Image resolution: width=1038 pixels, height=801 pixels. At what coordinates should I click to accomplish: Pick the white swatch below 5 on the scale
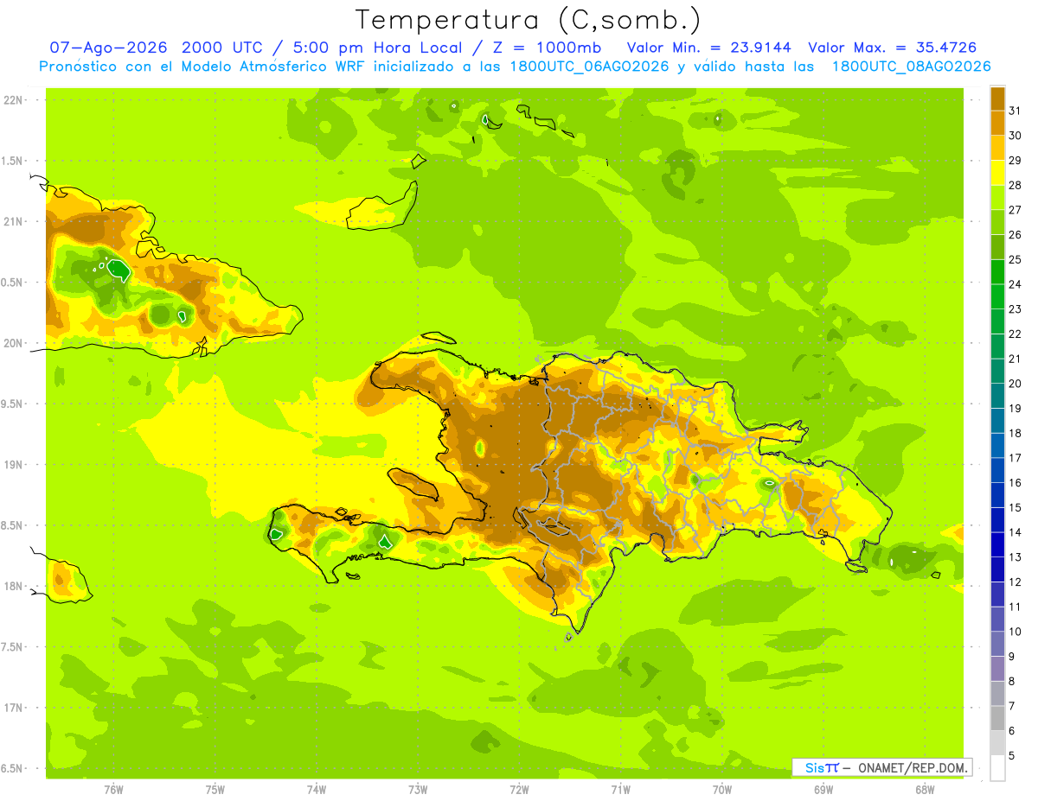(x=997, y=768)
